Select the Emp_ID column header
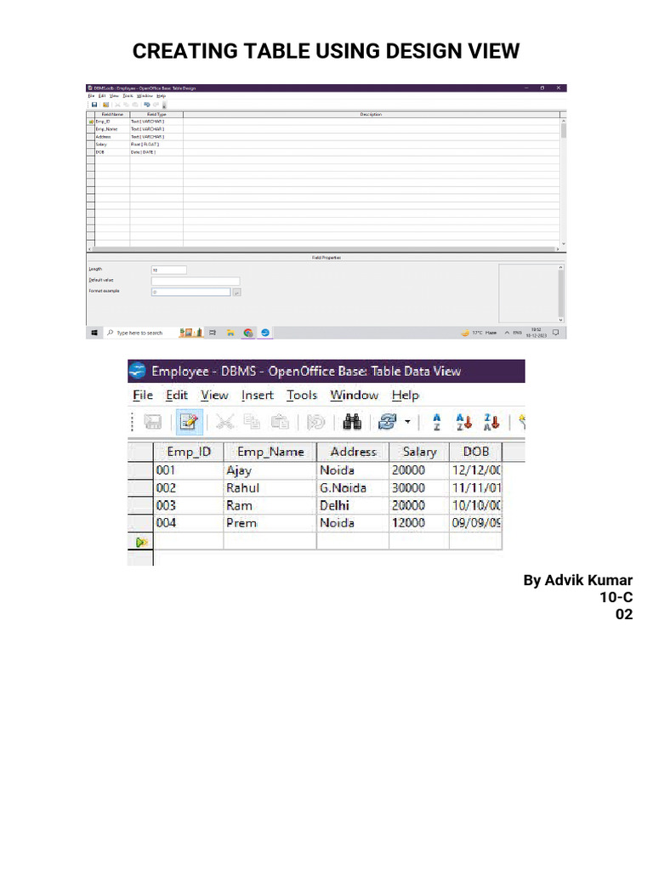Image resolution: width=653 pixels, height=871 pixels. tap(189, 453)
